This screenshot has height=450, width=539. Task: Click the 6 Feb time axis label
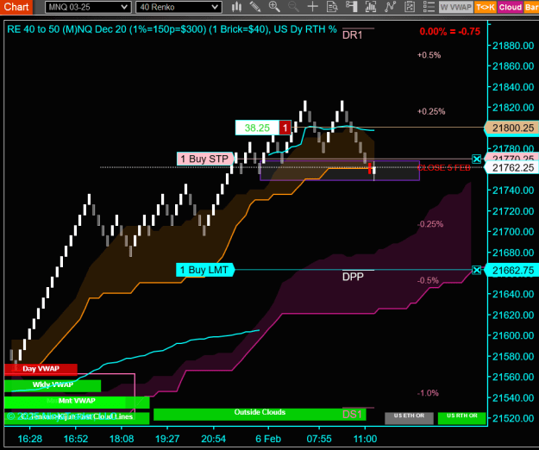coord(268,439)
